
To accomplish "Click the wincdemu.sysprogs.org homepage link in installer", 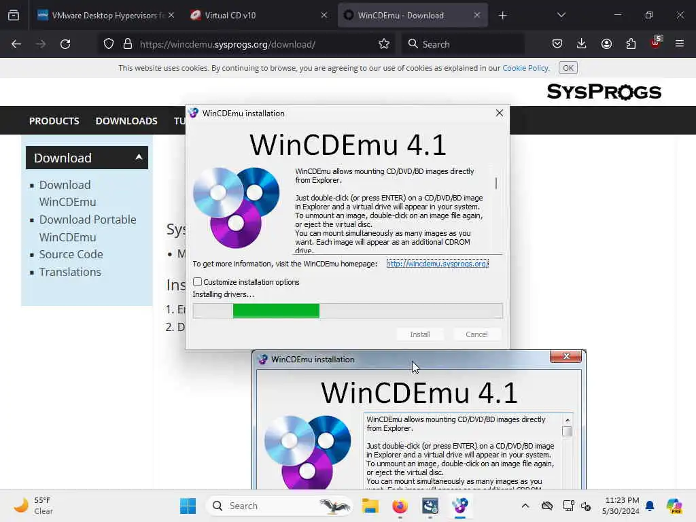I will 438,264.
